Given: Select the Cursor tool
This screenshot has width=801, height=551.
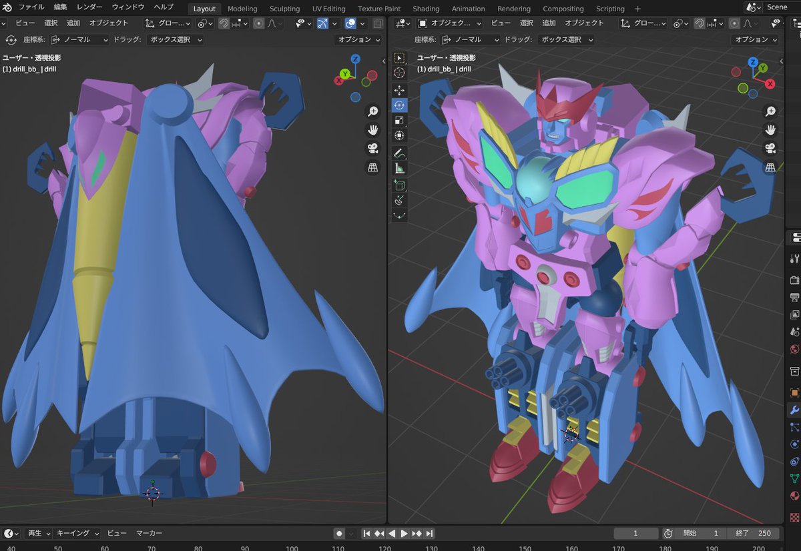Looking at the screenshot, I should [399, 73].
